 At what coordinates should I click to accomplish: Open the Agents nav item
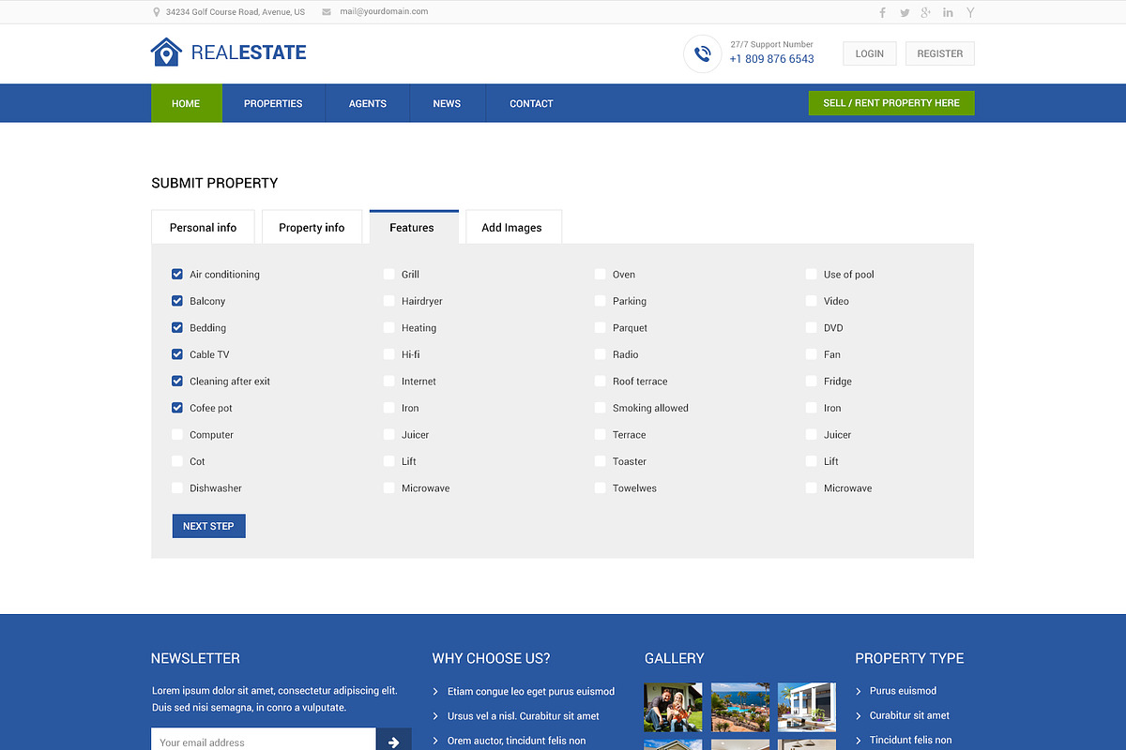pyautogui.click(x=368, y=103)
